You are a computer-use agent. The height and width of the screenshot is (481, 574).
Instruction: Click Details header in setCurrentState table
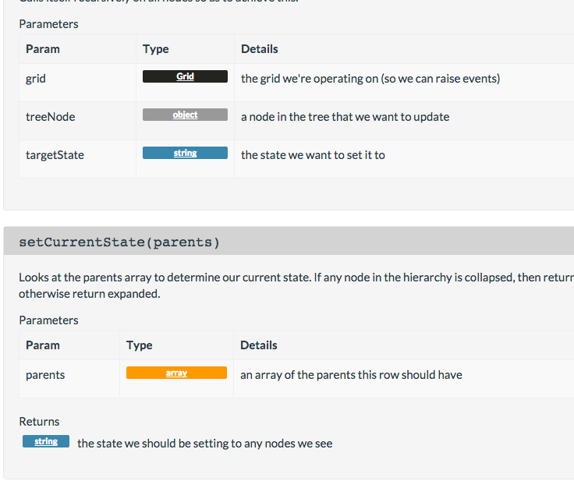[x=259, y=345]
